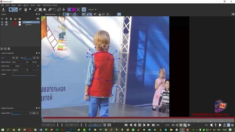Viewport: 235px width, 132px height.
Task: Click the Track Forward play button
Action: click(x=189, y=125)
